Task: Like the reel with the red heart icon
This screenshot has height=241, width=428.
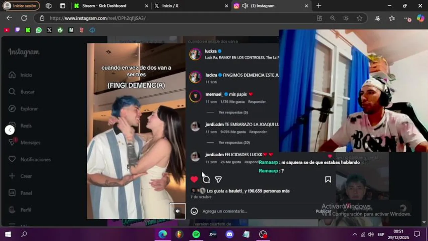Action: [x=194, y=179]
